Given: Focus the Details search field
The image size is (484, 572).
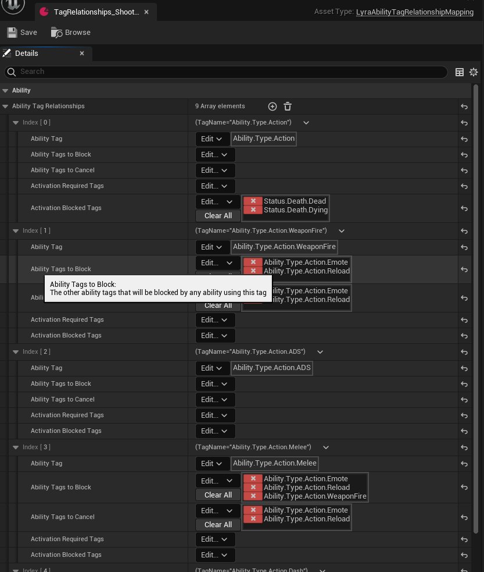Looking at the screenshot, I should (226, 72).
